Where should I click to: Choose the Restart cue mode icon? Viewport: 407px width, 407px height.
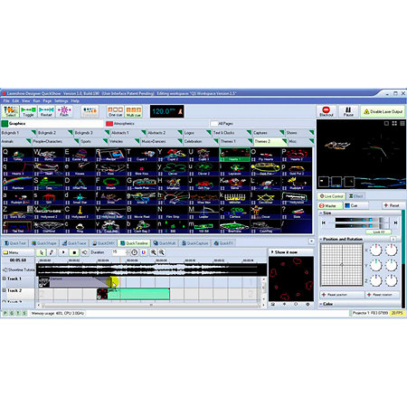click(46, 111)
